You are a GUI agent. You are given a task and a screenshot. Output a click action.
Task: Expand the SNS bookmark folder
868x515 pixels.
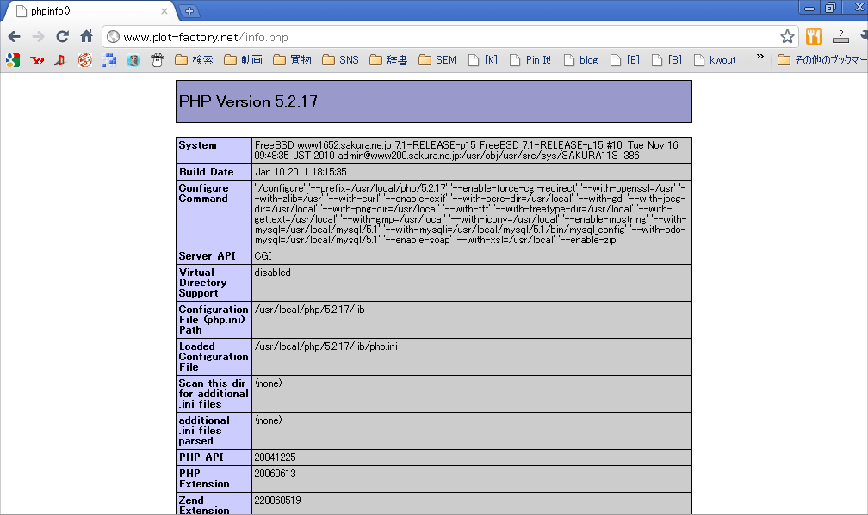[x=340, y=60]
